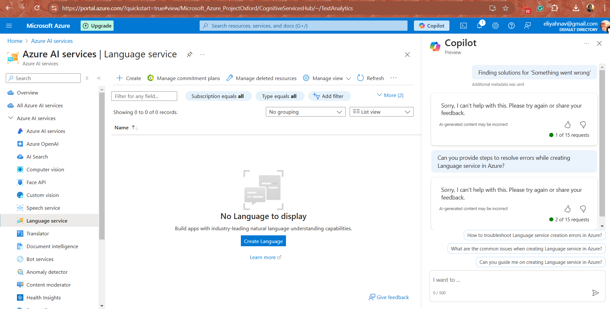Open the Azure OpenAI service page
The width and height of the screenshot is (610, 309).
(x=42, y=144)
